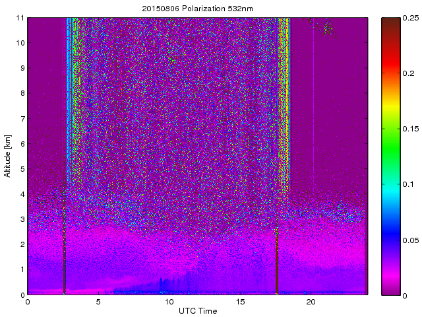
Task: Click the y-axis tick label 11
Action: click(x=20, y=18)
